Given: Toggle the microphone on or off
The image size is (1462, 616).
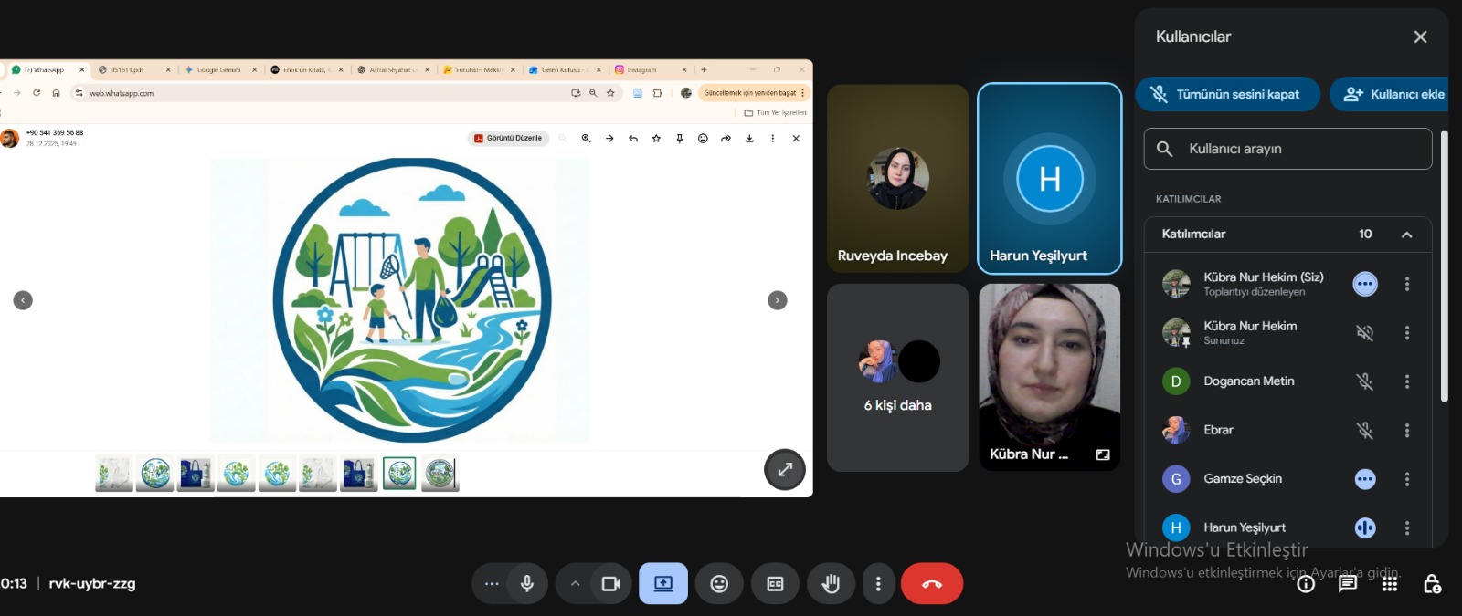Looking at the screenshot, I should tap(527, 584).
